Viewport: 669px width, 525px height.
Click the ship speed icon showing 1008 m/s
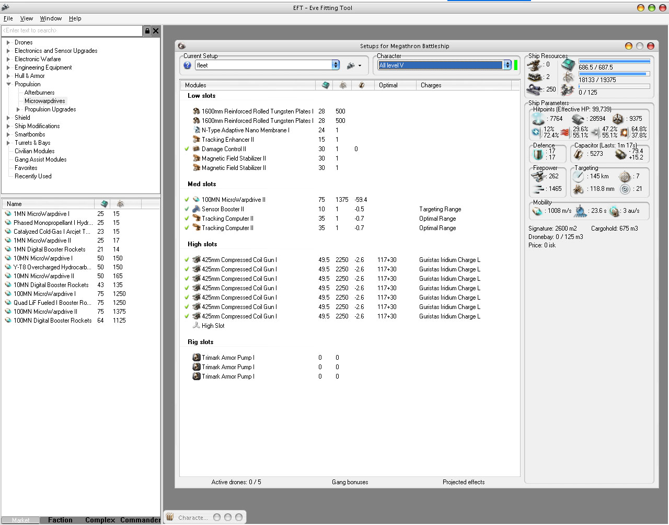(x=537, y=211)
